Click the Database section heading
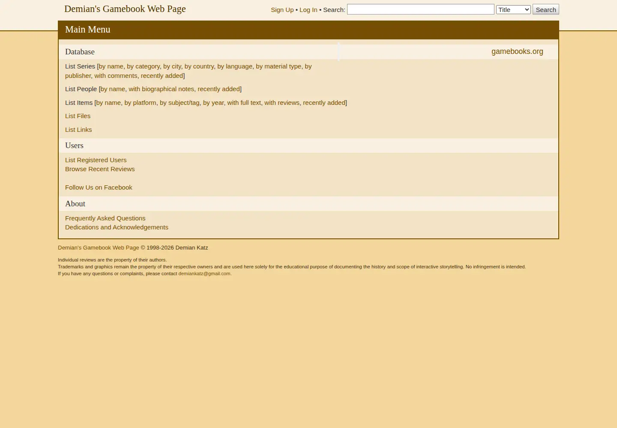The width and height of the screenshot is (617, 428). pos(80,52)
